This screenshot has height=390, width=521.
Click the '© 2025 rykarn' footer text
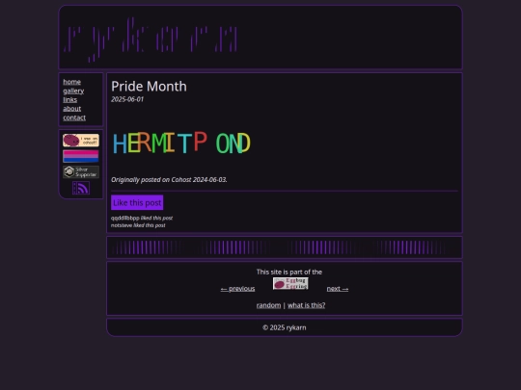pyautogui.click(x=285, y=327)
